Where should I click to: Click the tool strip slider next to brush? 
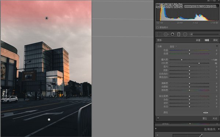[x=206, y=34]
